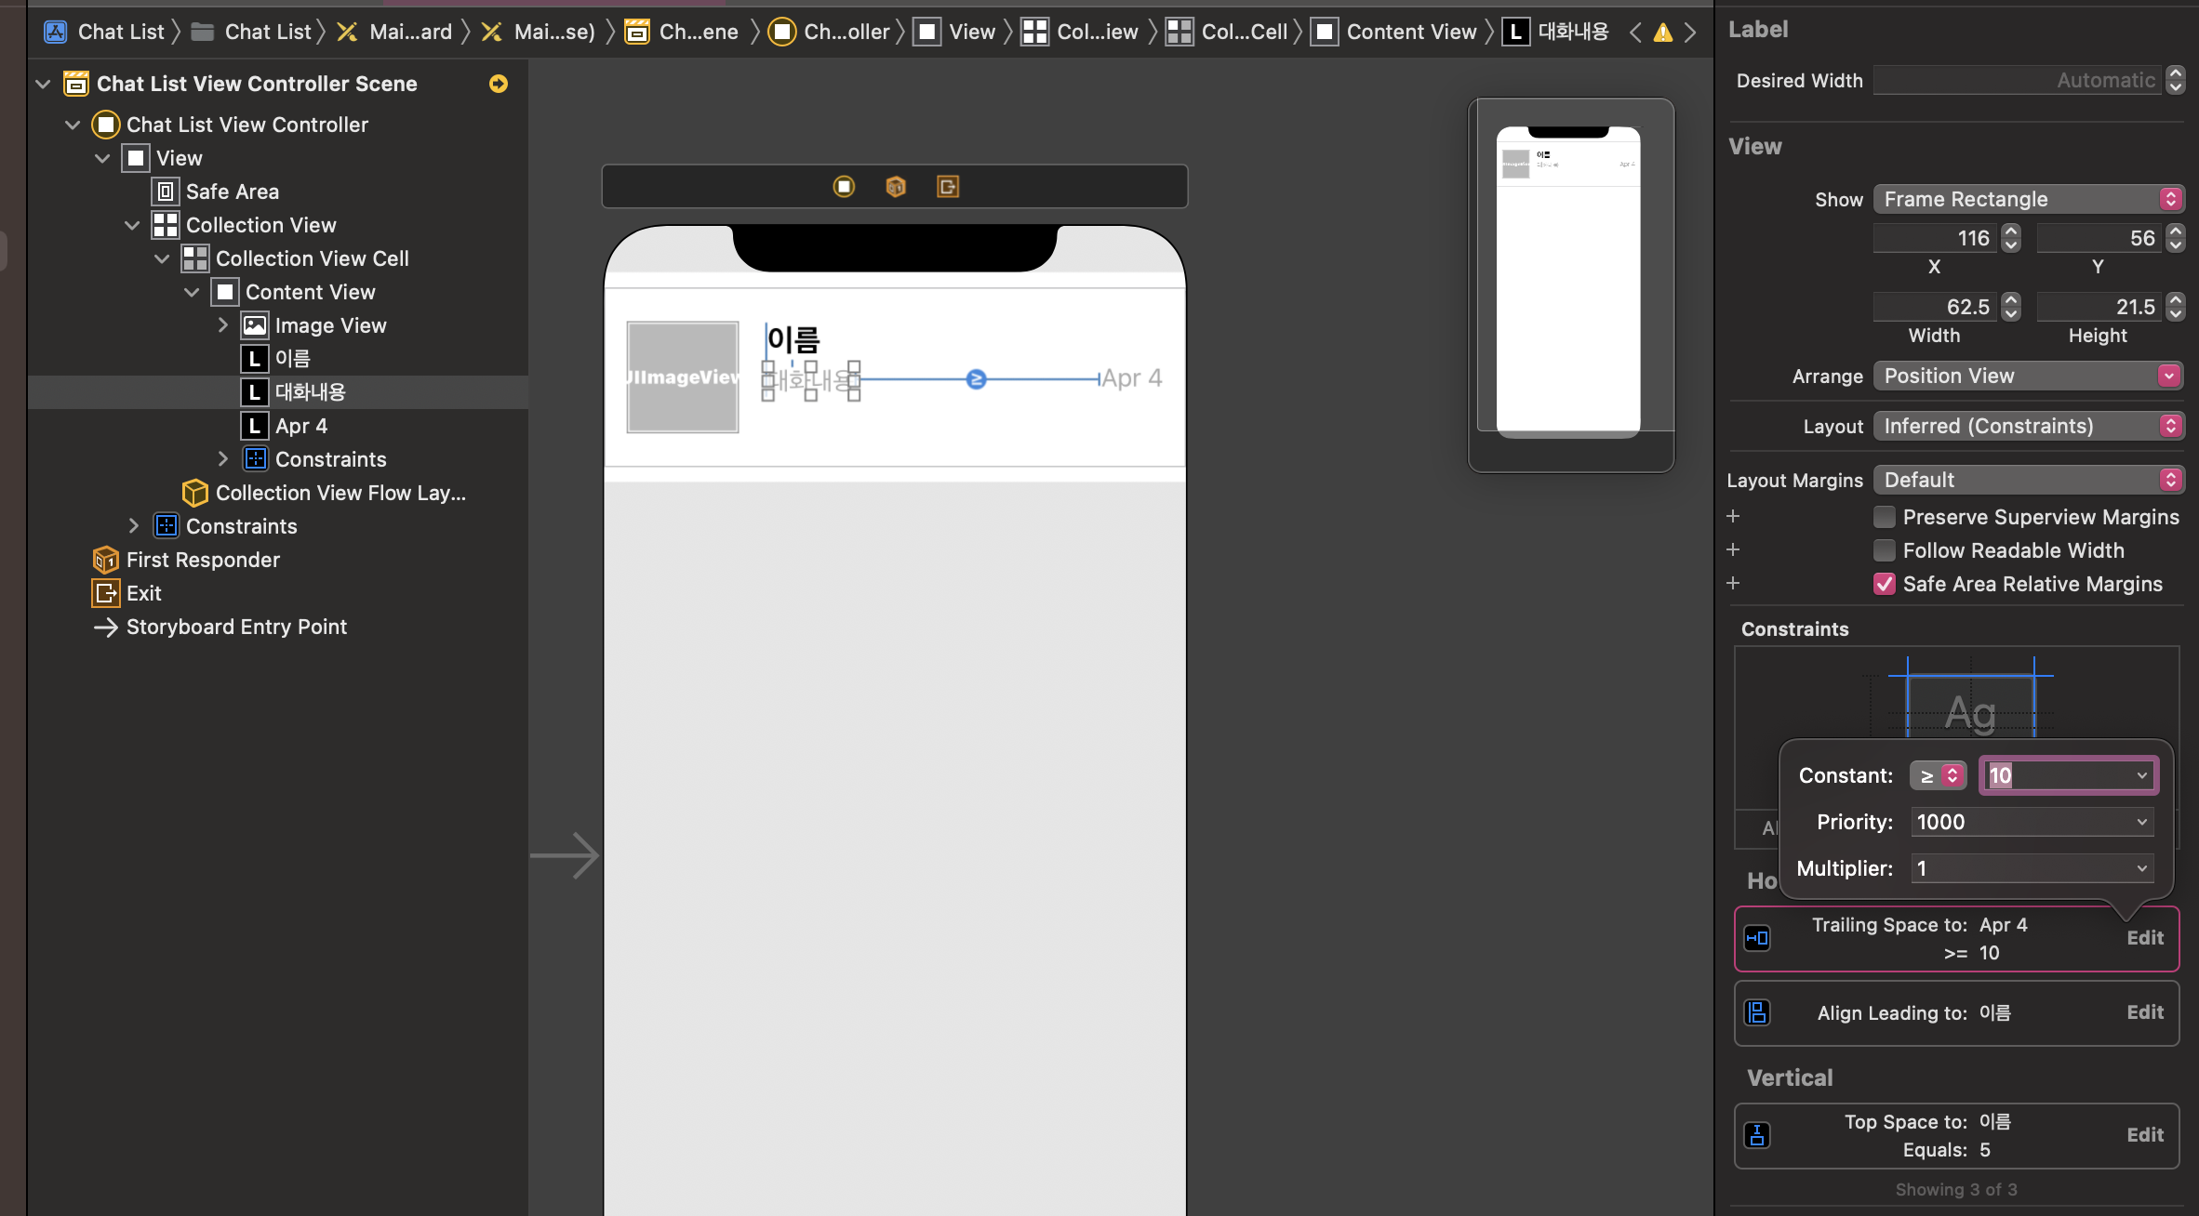
Task: Open the Show Frame Rectangle dropdown
Action: click(x=2028, y=199)
